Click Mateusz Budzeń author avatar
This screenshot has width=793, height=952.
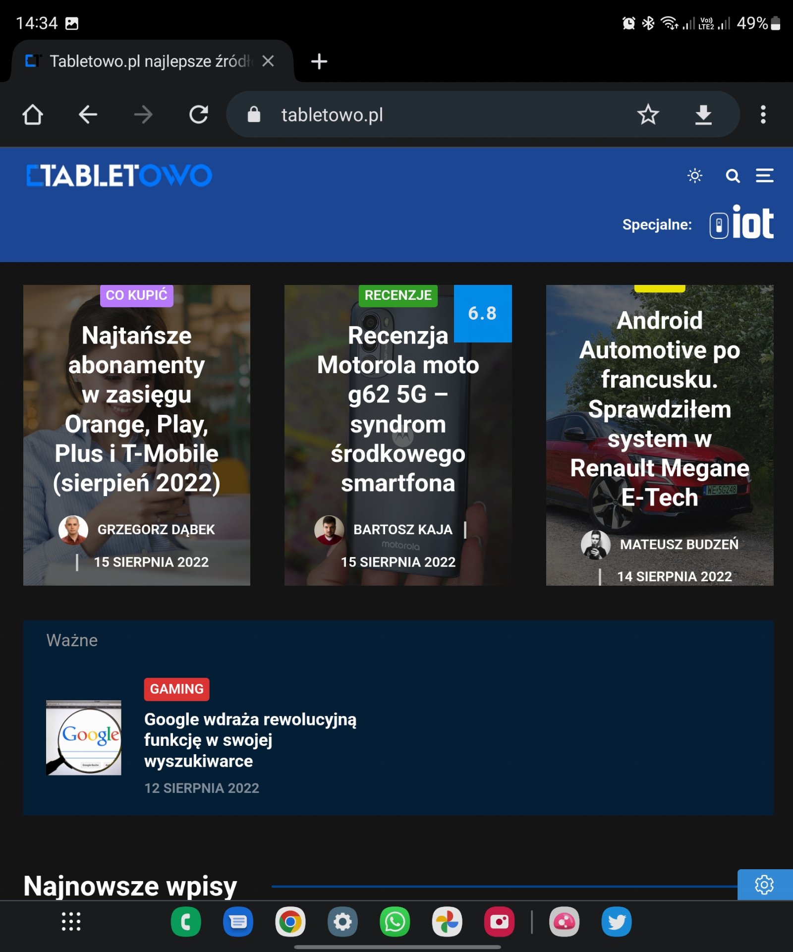coord(596,545)
